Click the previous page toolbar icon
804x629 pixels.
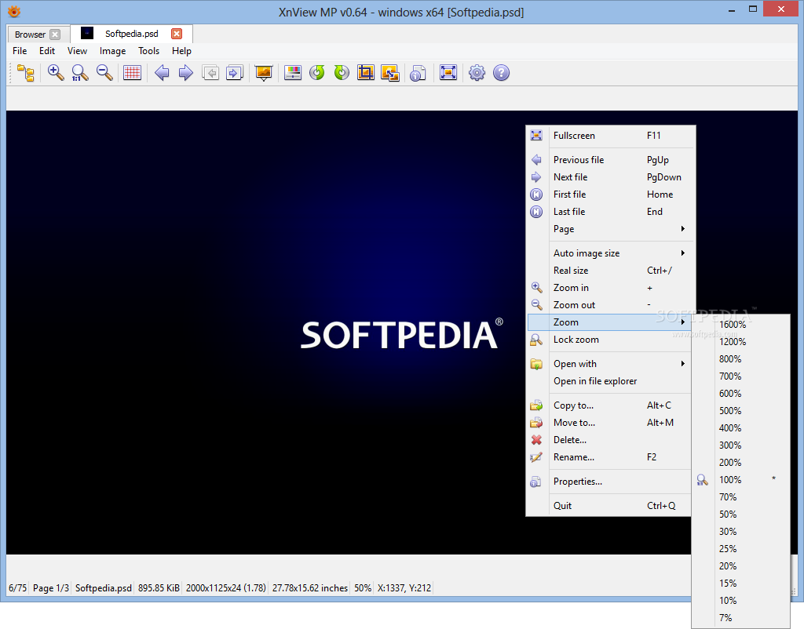click(x=210, y=73)
